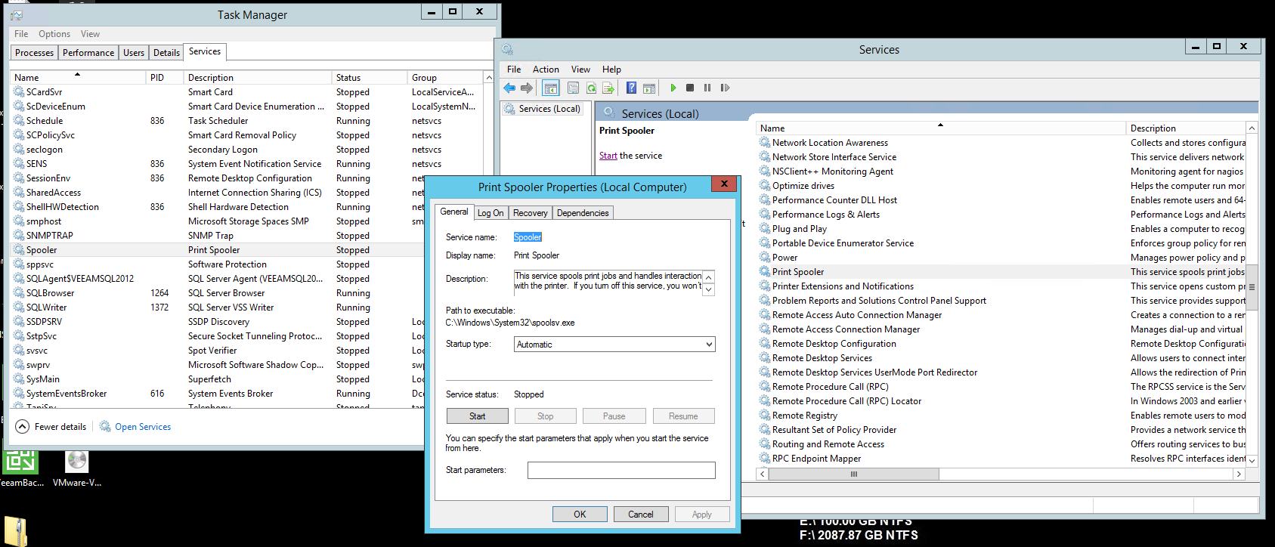Viewport: 1275px width, 547px height.
Task: Click Start button in Print Spooler Properties
Action: 477,416
